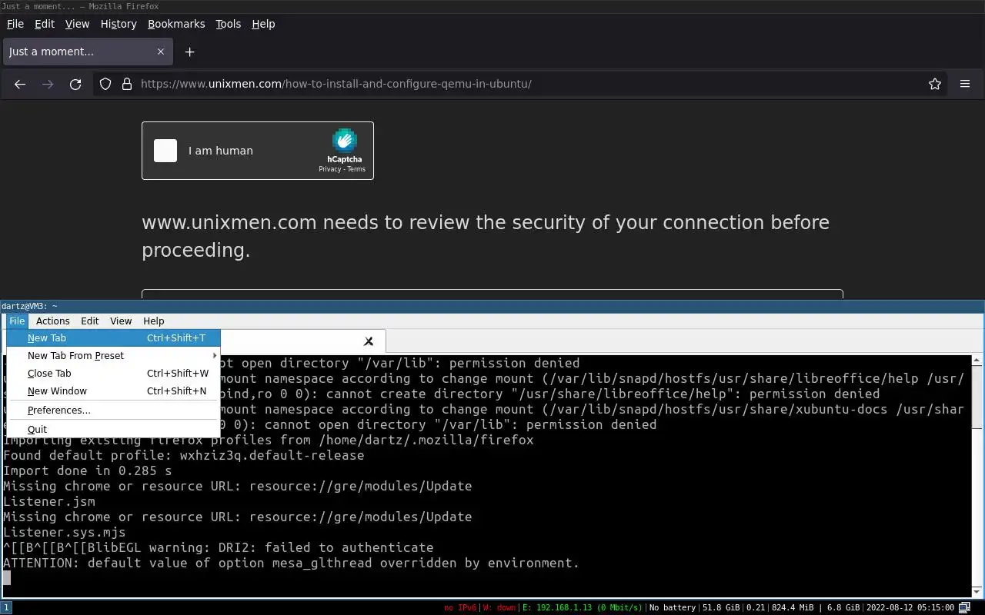Open Firefox History menu
Screen dimensions: 985x615
coord(119,24)
